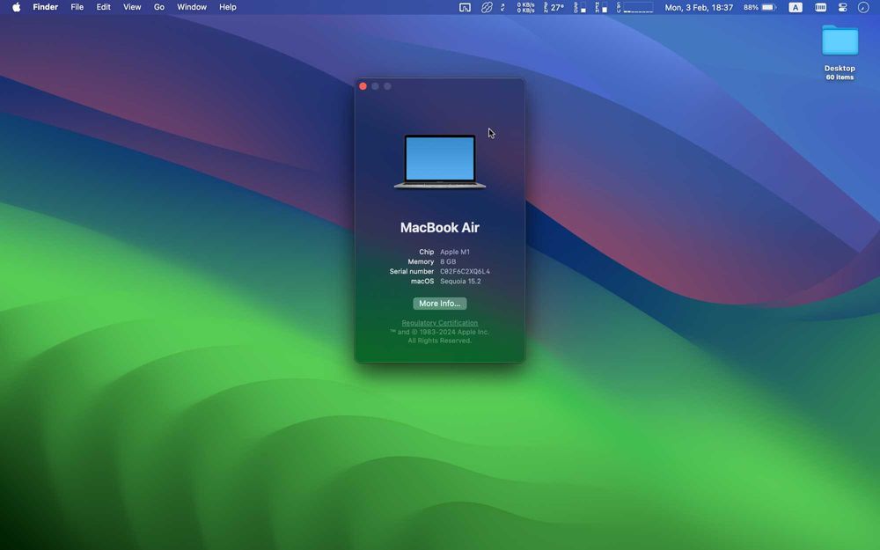
Task: Open the Help menu
Action: click(227, 7)
